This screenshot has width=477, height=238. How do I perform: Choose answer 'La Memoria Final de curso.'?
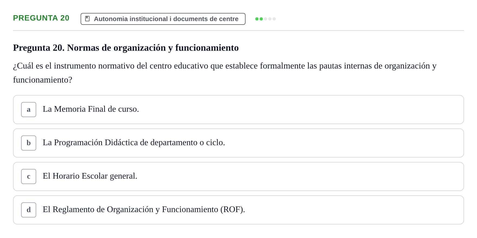click(x=239, y=110)
